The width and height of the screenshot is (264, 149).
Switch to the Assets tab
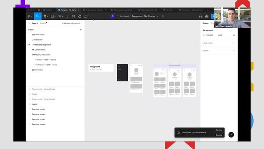(43, 23)
